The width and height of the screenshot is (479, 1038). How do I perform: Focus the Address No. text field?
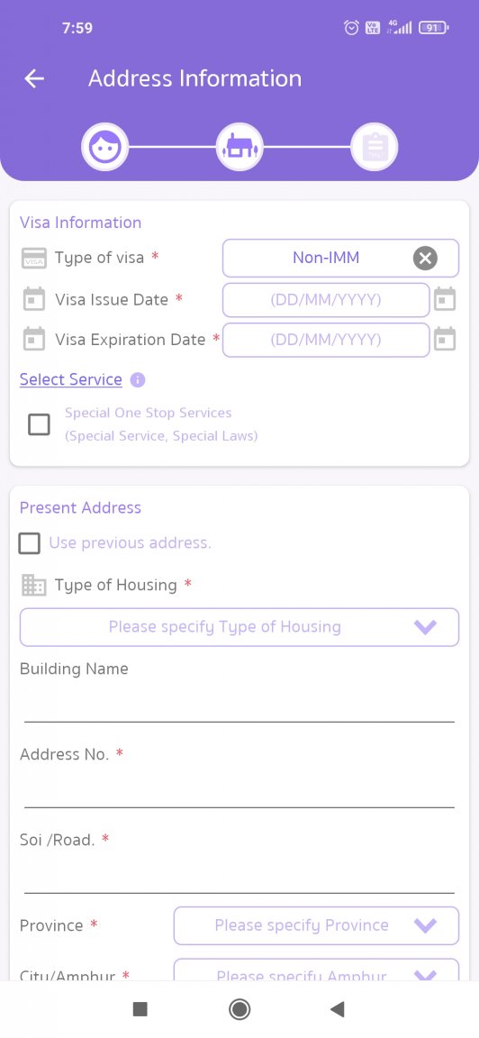239,789
